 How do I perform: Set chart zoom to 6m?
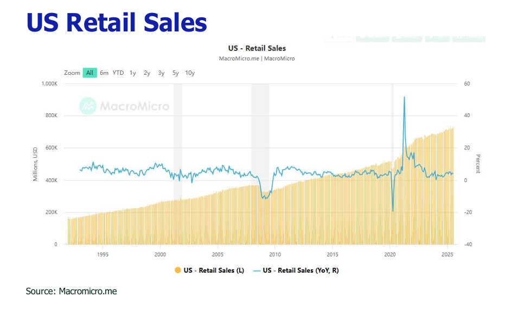(x=104, y=73)
